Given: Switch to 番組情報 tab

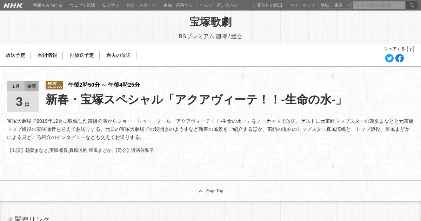Looking at the screenshot, I should pyautogui.click(x=47, y=55).
